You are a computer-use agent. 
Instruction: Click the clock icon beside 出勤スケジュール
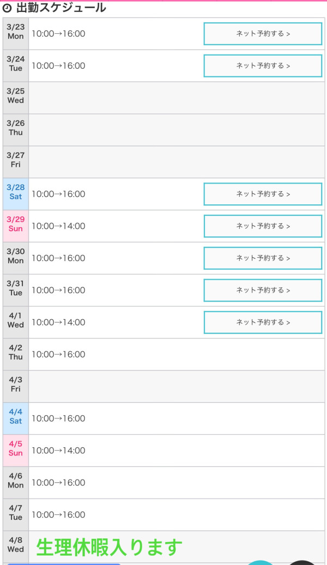[x=7, y=8]
